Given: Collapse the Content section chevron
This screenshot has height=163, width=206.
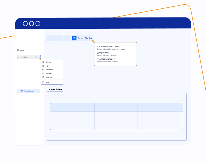Looking at the screenshot, I should click(20, 57).
